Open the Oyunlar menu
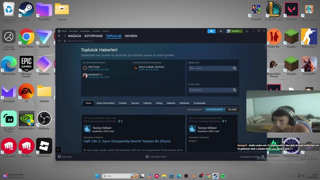This screenshot has width=320, height=180. (x=96, y=31)
